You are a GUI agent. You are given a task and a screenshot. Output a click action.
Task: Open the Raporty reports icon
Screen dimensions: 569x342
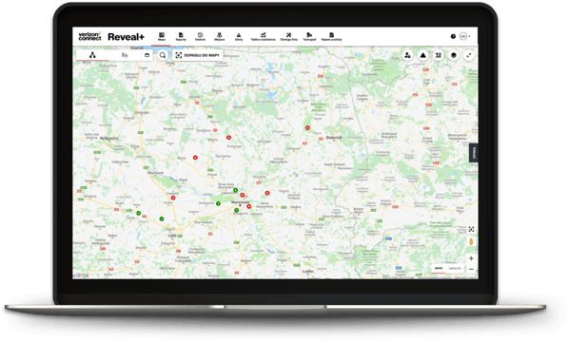(x=181, y=37)
